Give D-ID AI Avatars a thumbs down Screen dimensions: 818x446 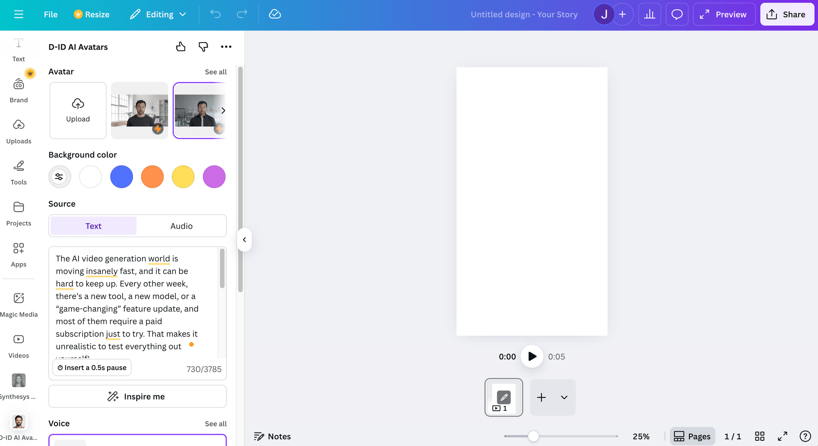(203, 46)
